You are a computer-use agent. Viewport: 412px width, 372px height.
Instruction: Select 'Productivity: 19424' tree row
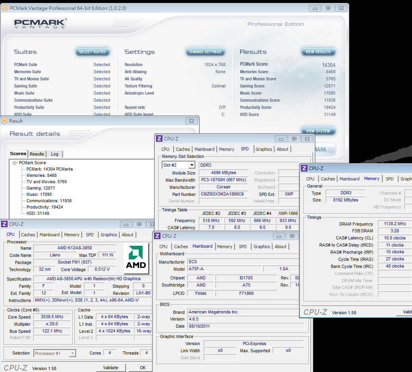point(45,207)
